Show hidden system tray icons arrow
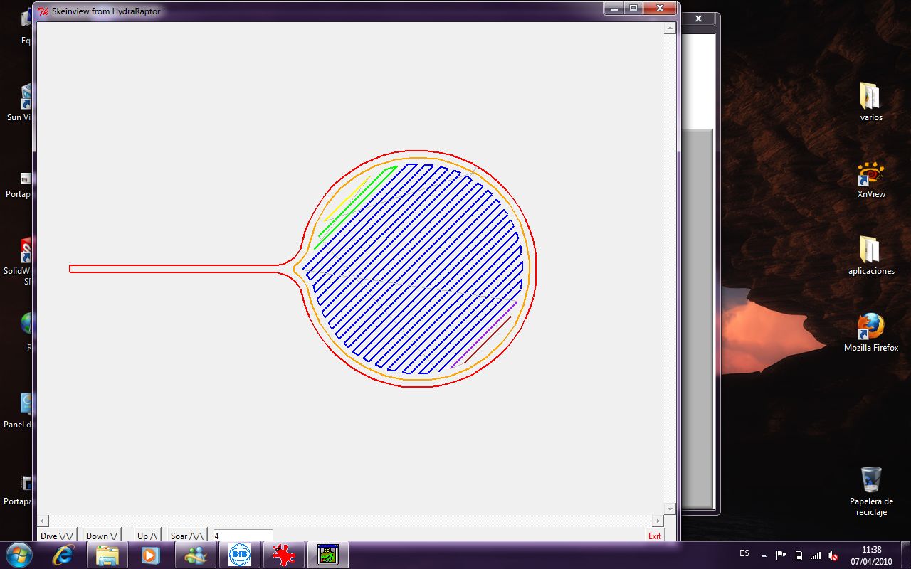This screenshot has height=569, width=911. pos(764,555)
